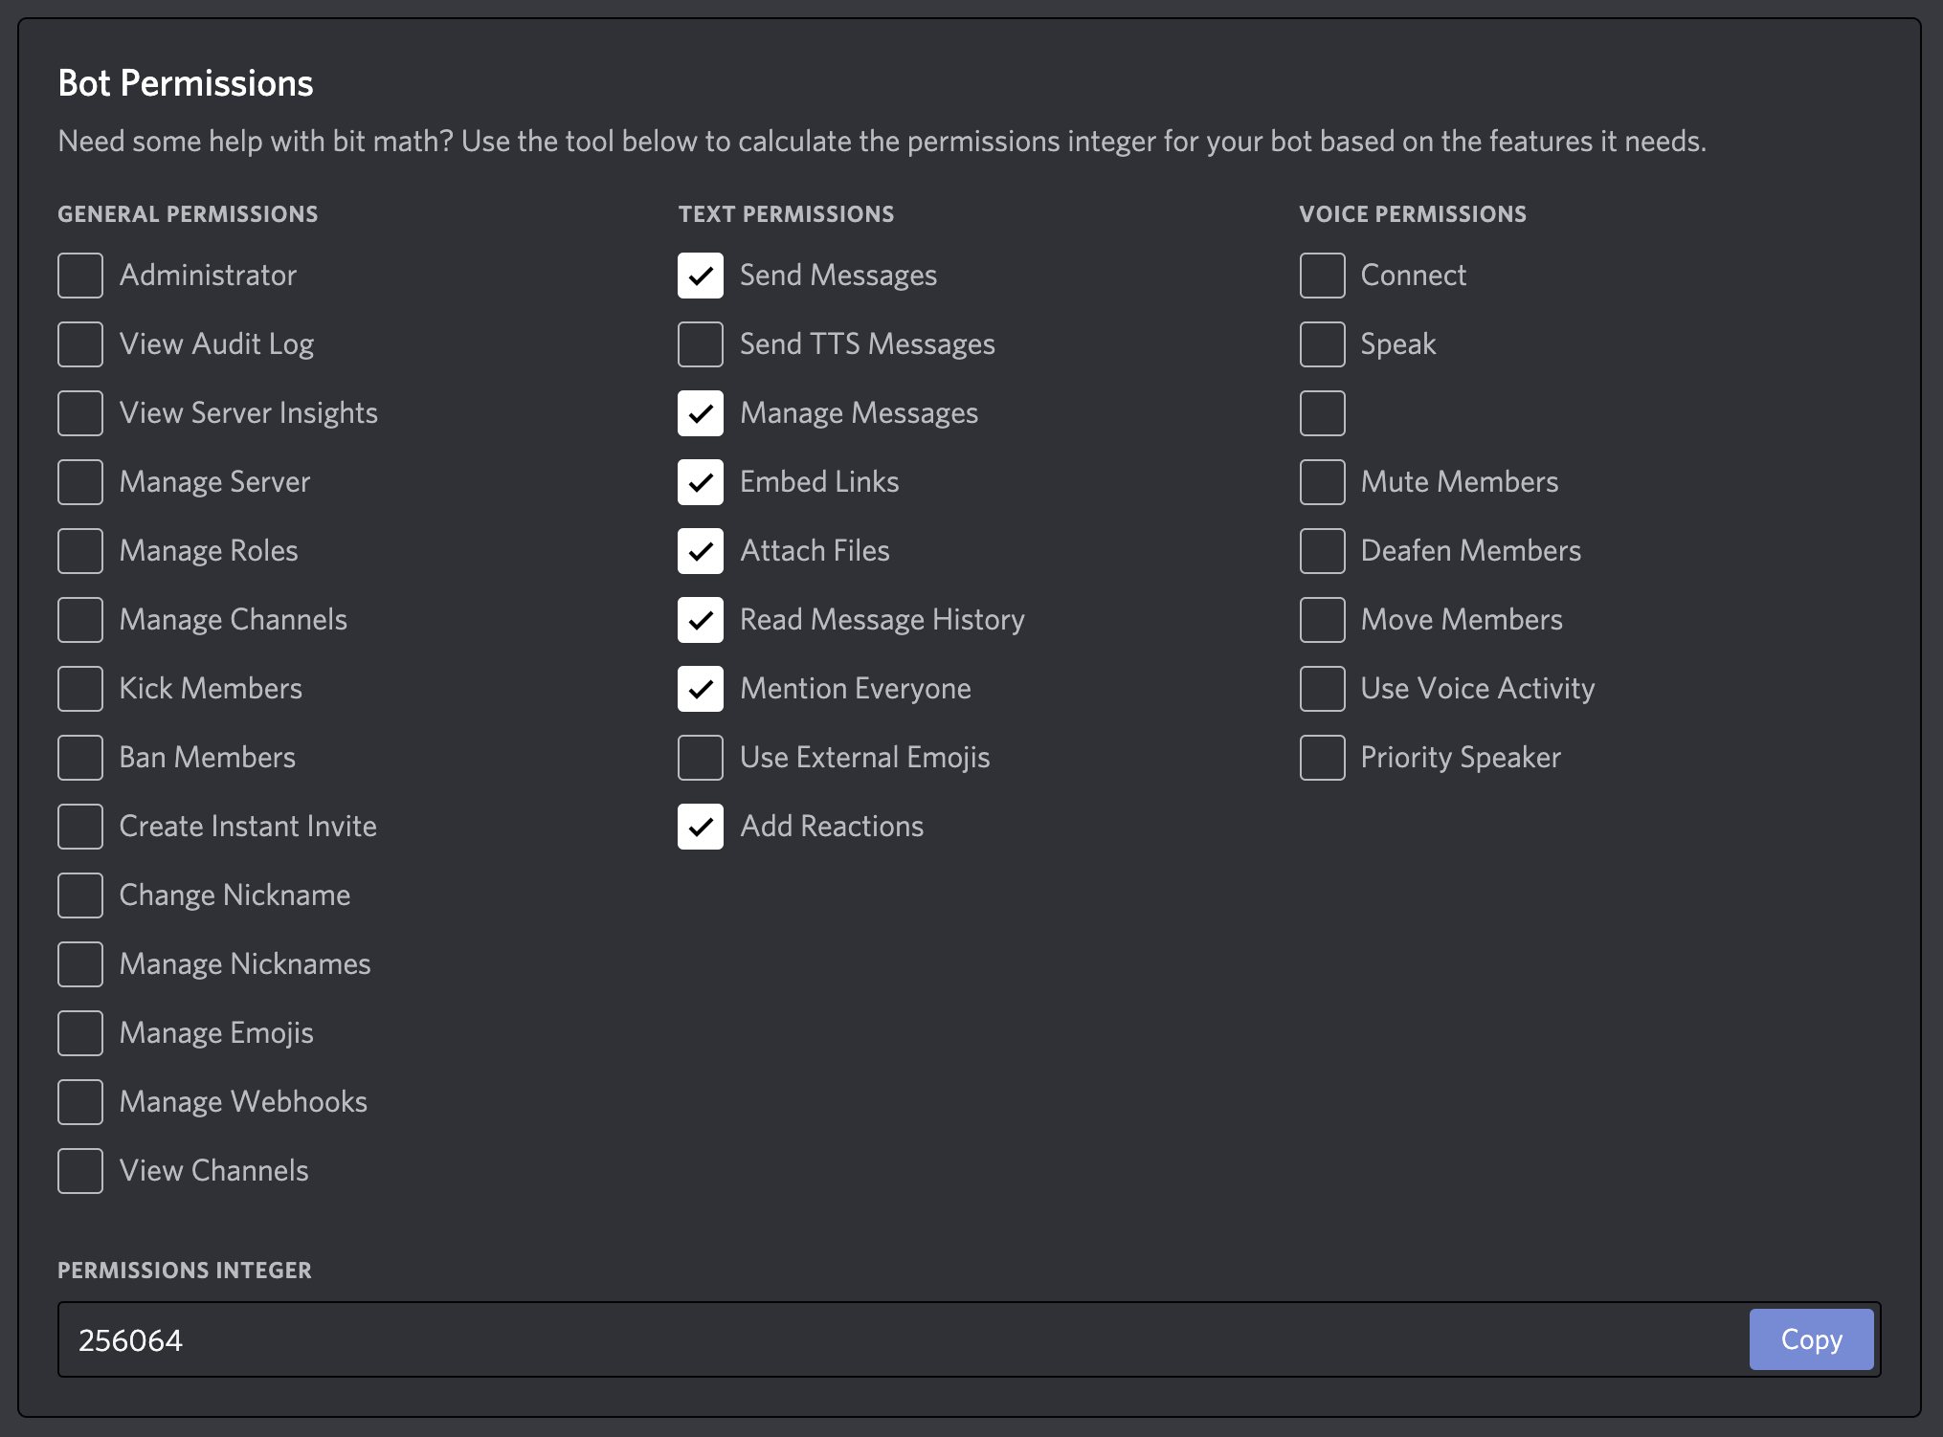Enable the Administrator permission checkbox
Viewport: 1943px width, 1437px height.
[x=80, y=276]
